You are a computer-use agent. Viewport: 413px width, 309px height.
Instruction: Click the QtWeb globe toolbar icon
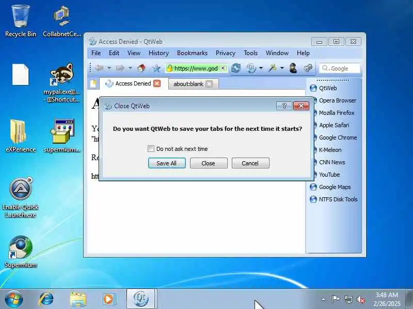[x=251, y=68]
